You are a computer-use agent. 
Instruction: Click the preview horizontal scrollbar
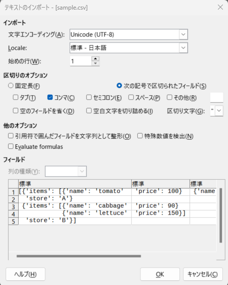click(x=79, y=256)
